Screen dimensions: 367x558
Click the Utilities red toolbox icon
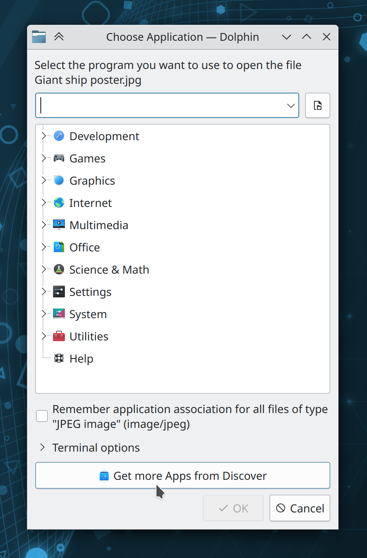(x=59, y=336)
